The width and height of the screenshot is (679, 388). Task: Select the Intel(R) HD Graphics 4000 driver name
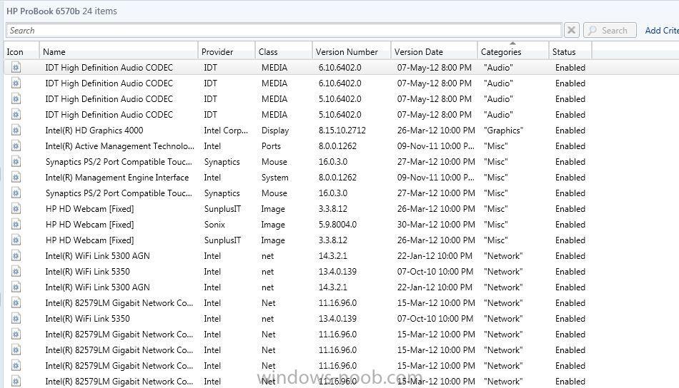tap(94, 130)
